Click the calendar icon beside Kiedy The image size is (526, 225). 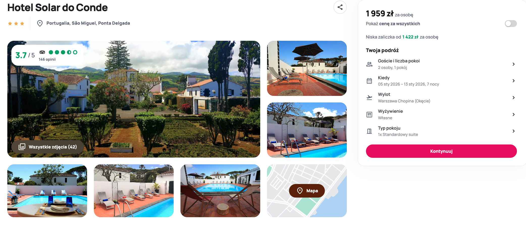369,81
